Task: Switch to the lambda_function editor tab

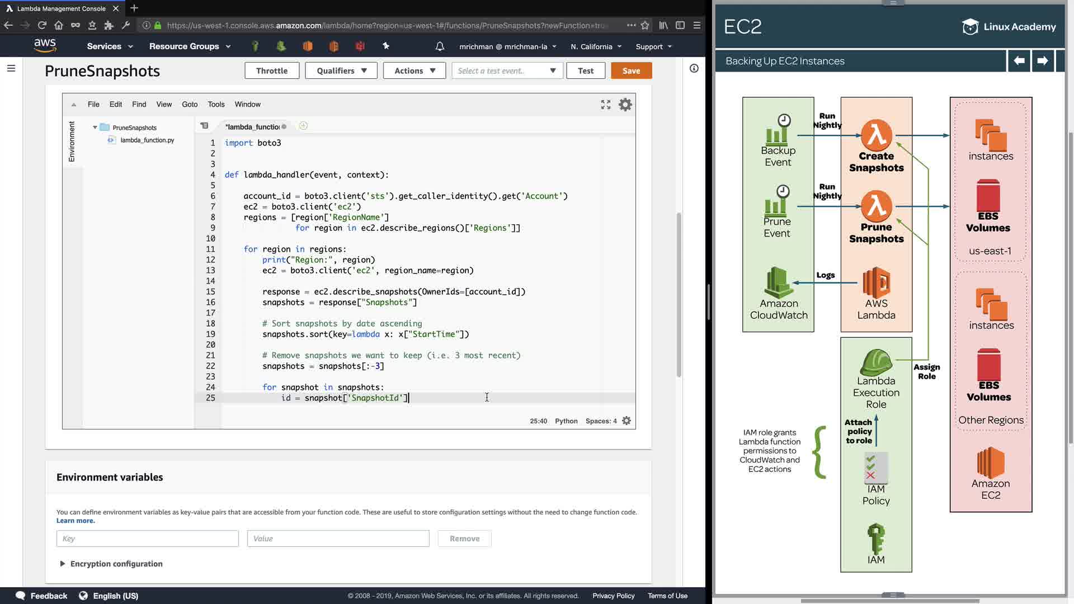Action: pos(253,126)
